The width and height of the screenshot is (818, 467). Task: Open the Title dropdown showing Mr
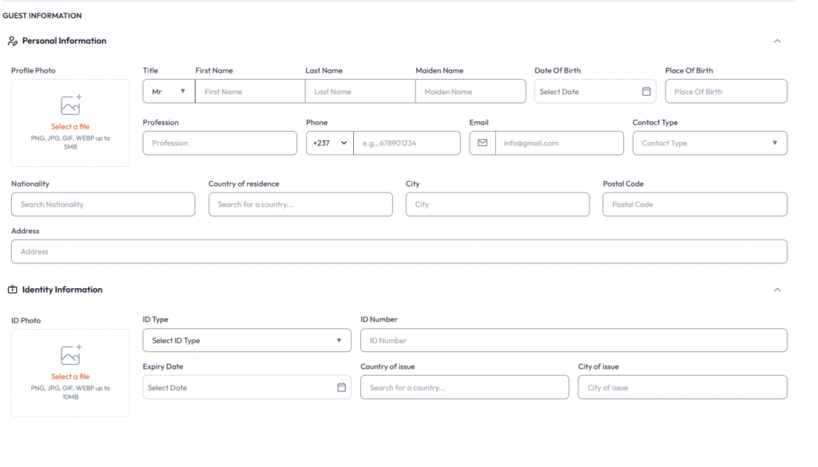(x=169, y=92)
